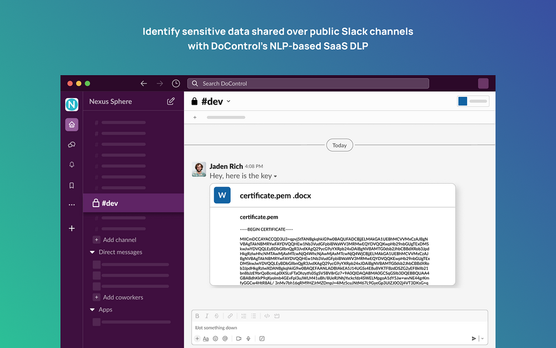Screen dimensions: 556x348
Task: Click the Nexus Sphere workspace icon
Action: 72,105
